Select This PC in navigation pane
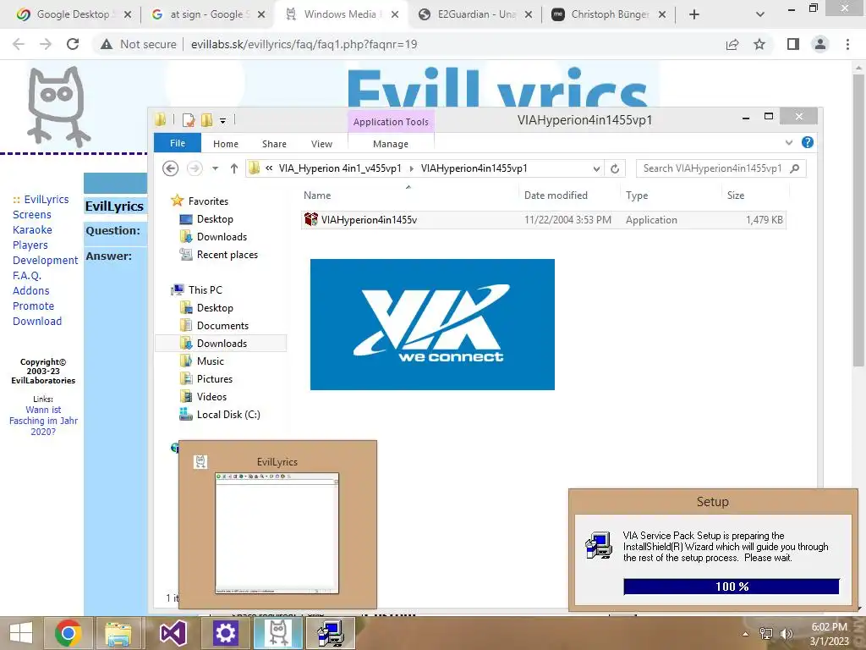 pyautogui.click(x=205, y=290)
